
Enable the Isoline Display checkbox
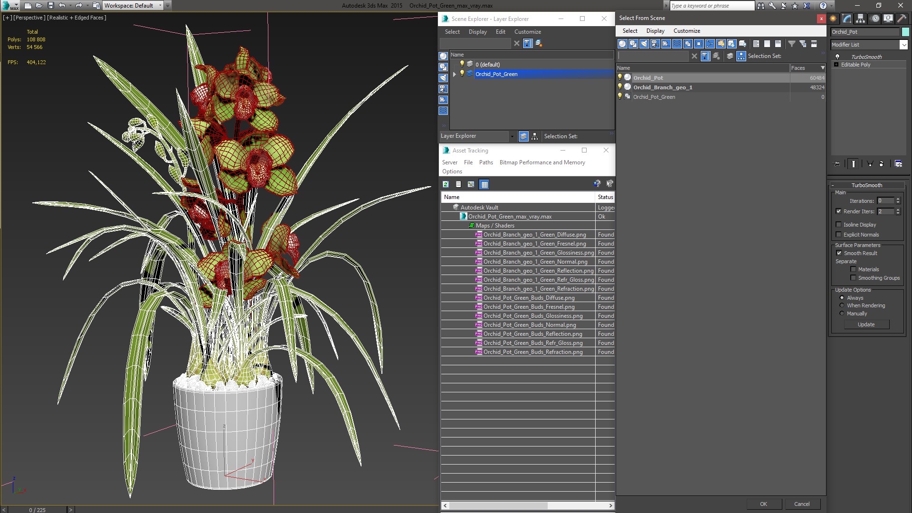[839, 225]
